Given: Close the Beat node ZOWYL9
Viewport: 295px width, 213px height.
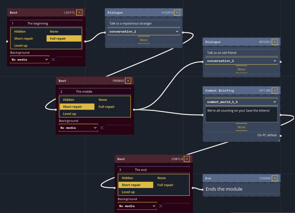Looking at the screenshot, I should point(187,159).
